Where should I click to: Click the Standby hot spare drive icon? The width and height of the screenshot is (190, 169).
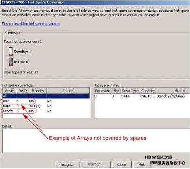[x=11, y=52]
